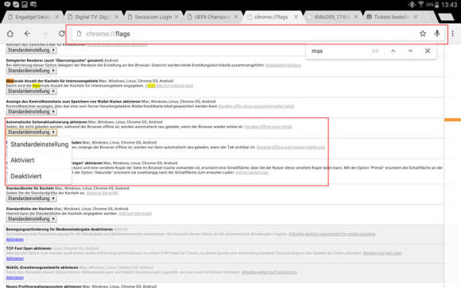
Task: Open the anchor link after the WebGL-Erweiterungsentwürfe description
Action: coord(269,272)
